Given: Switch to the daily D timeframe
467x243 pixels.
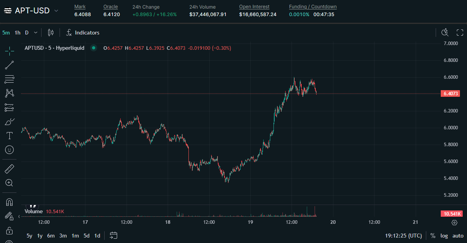Looking at the screenshot, I should [x=26, y=33].
